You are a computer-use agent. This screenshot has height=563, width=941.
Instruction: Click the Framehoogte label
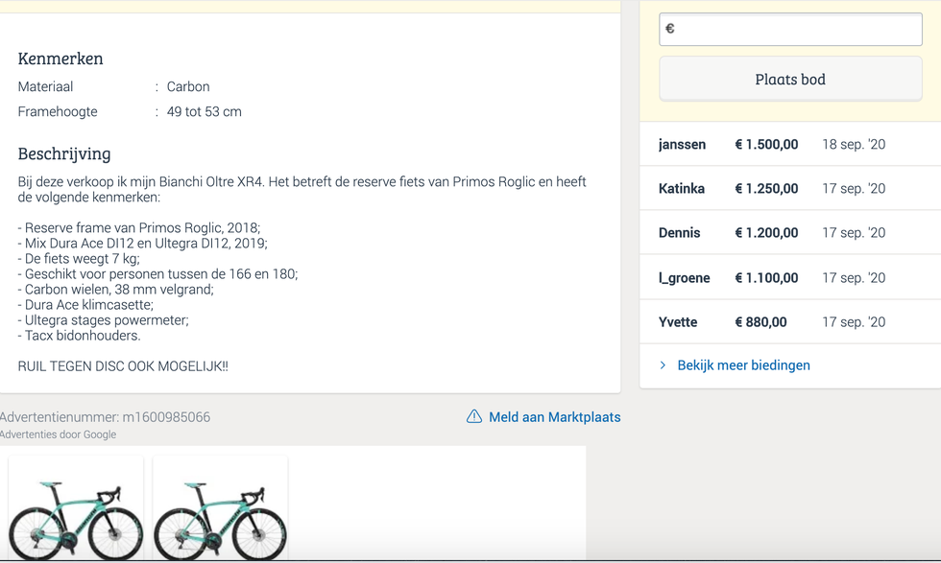click(x=58, y=112)
